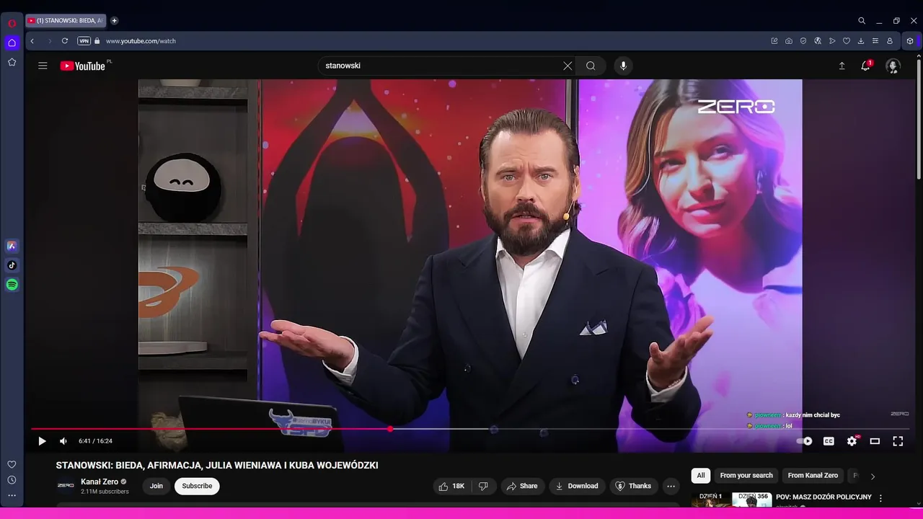
Task: Open the ad blocker shield icon
Action: pos(803,41)
